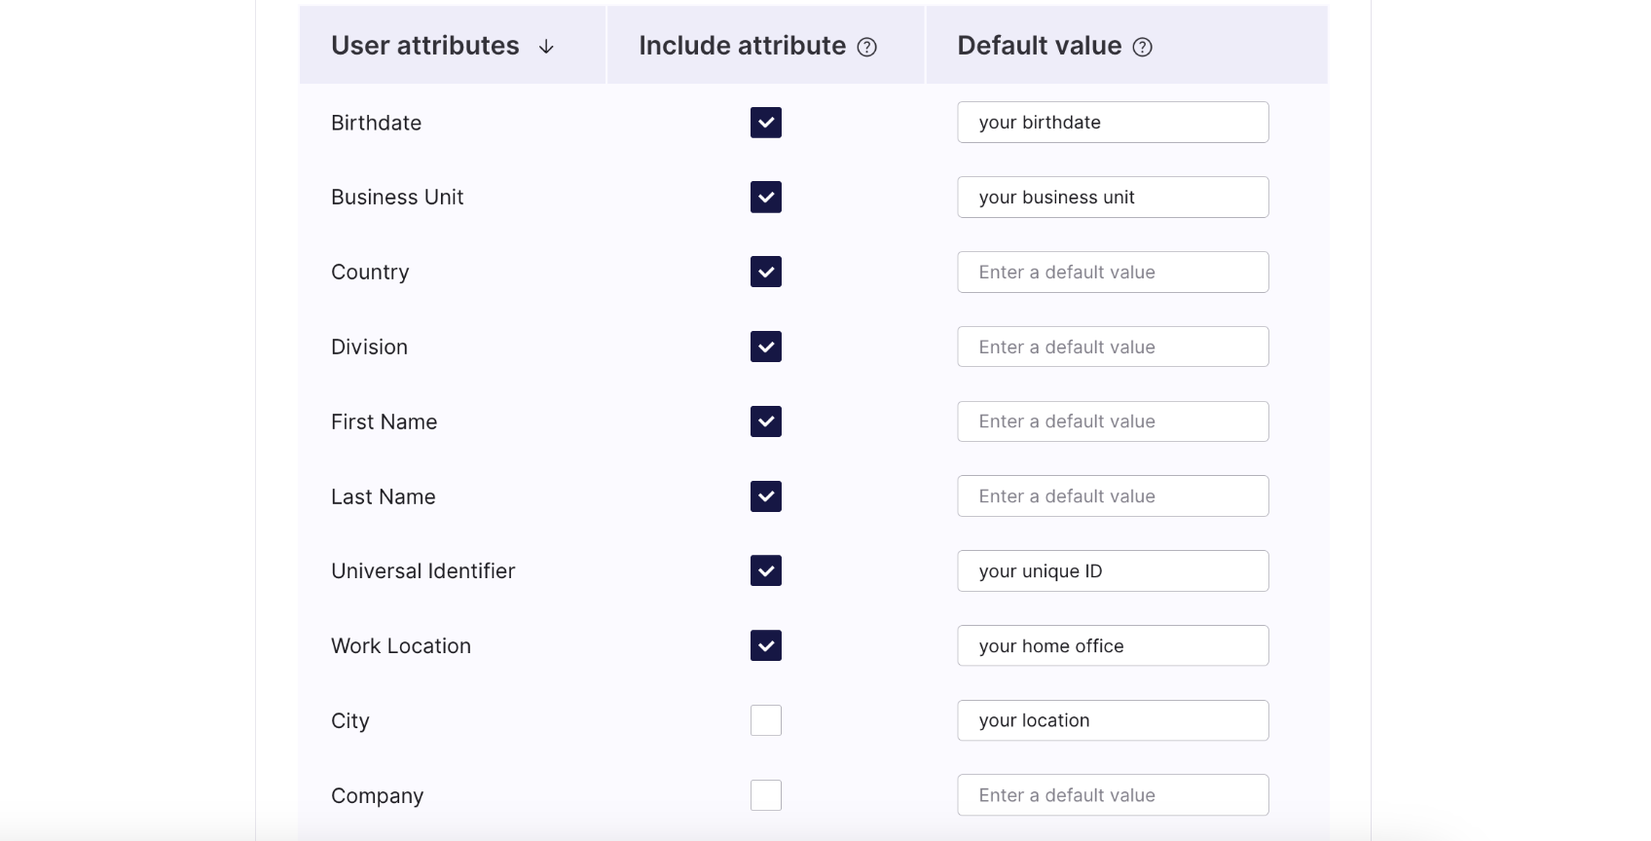Select the City attribute label
The image size is (1651, 841).
coord(349,721)
